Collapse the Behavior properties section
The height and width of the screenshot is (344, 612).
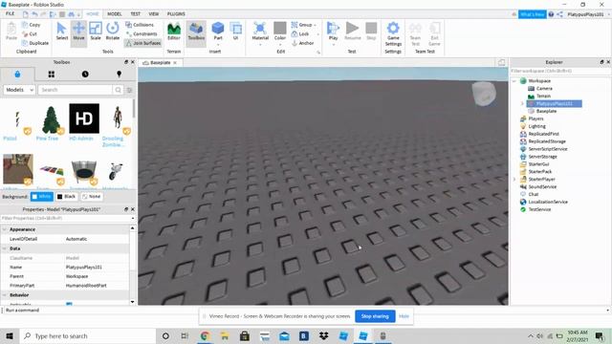click(4, 295)
